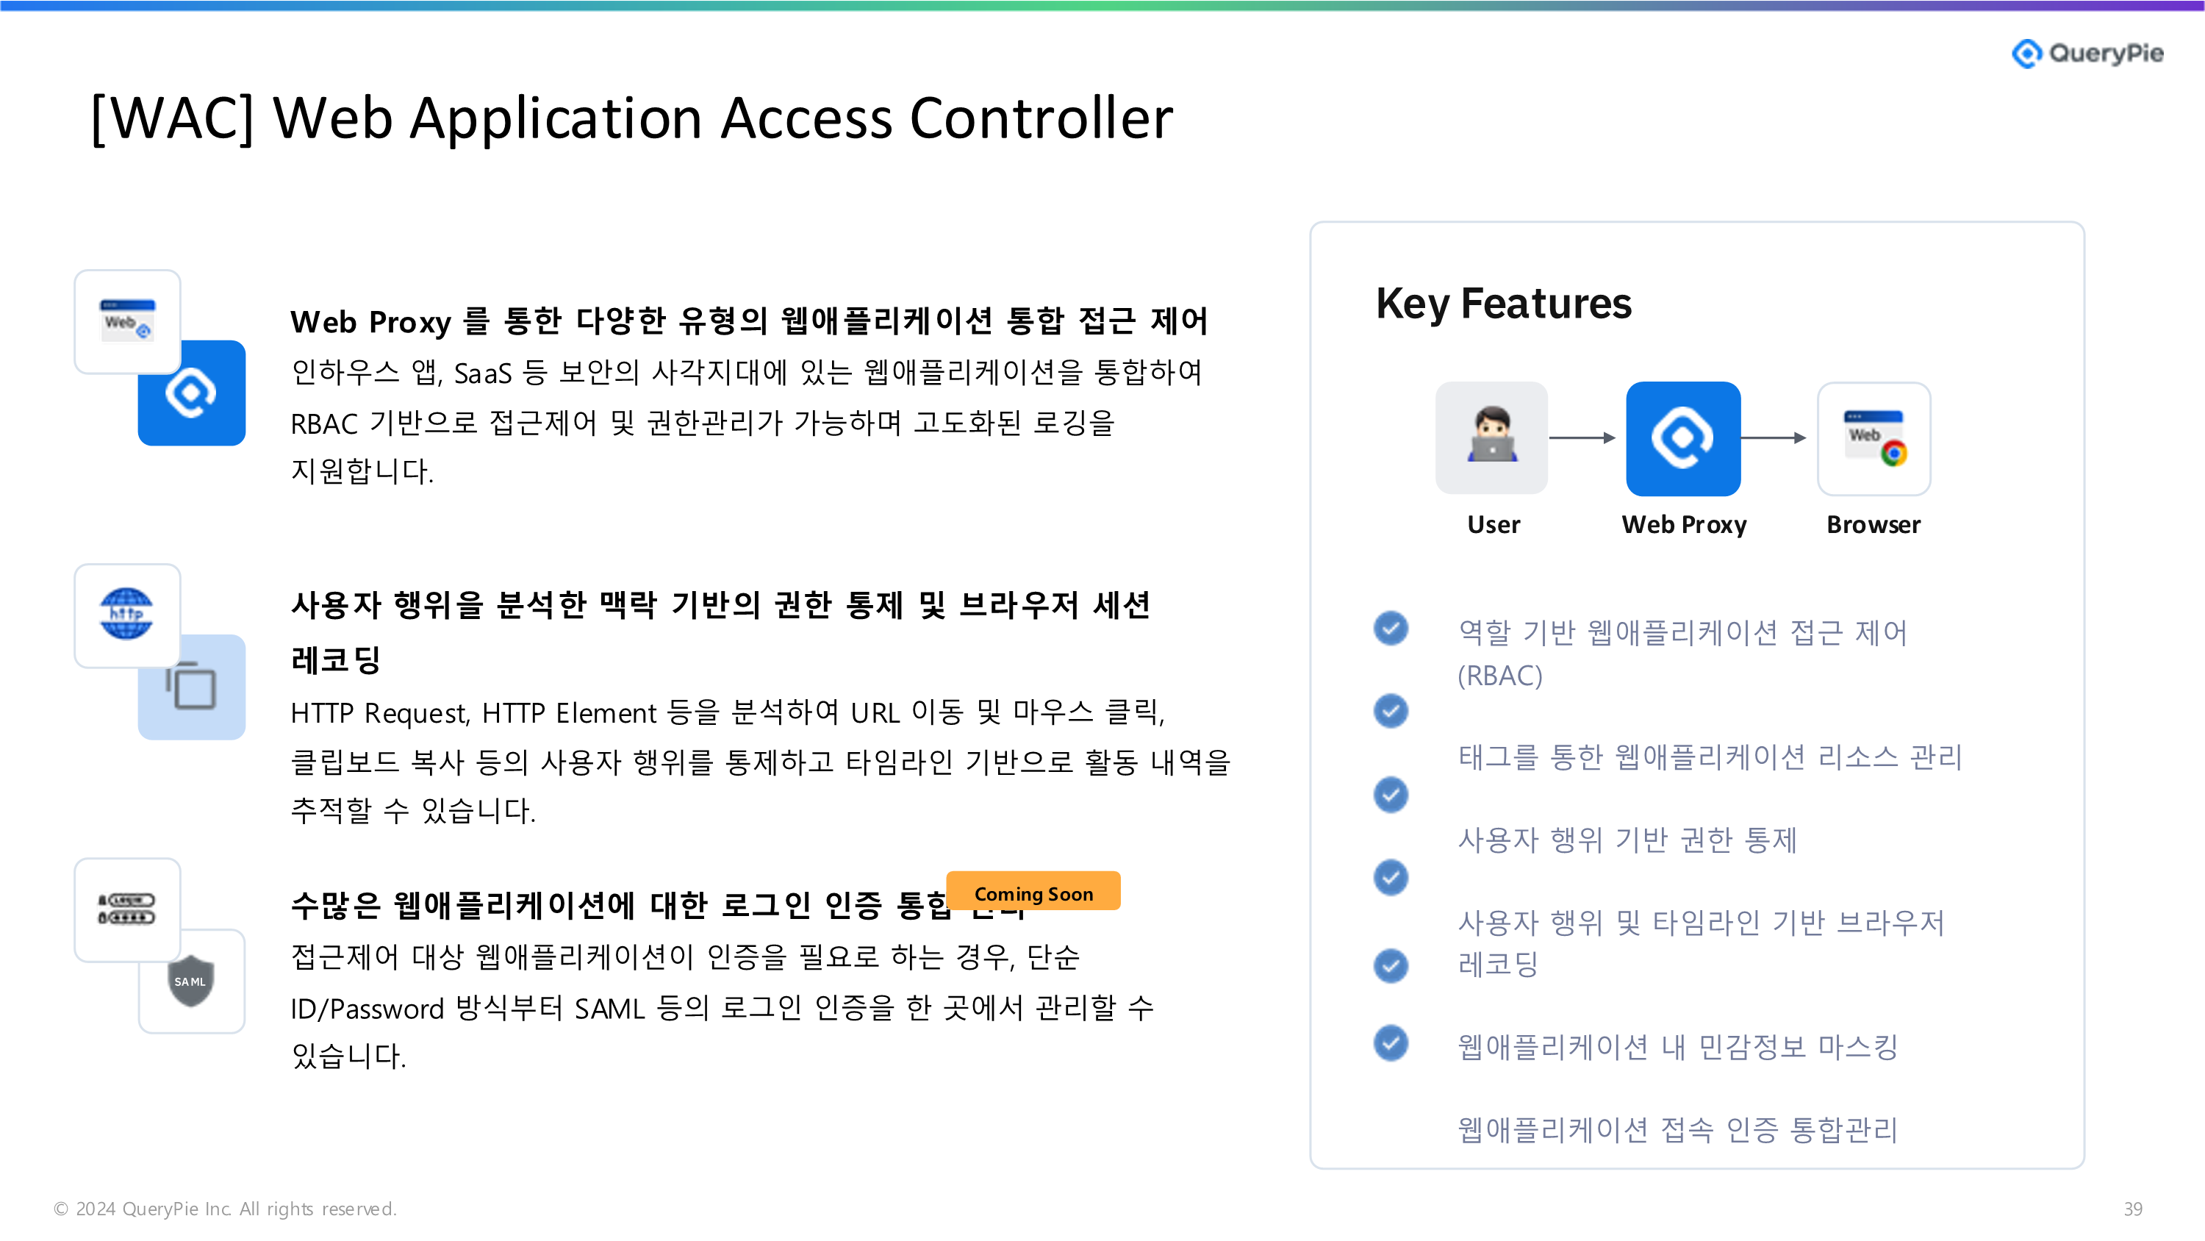
Task: Click the page number 39
Action: [x=2132, y=1208]
